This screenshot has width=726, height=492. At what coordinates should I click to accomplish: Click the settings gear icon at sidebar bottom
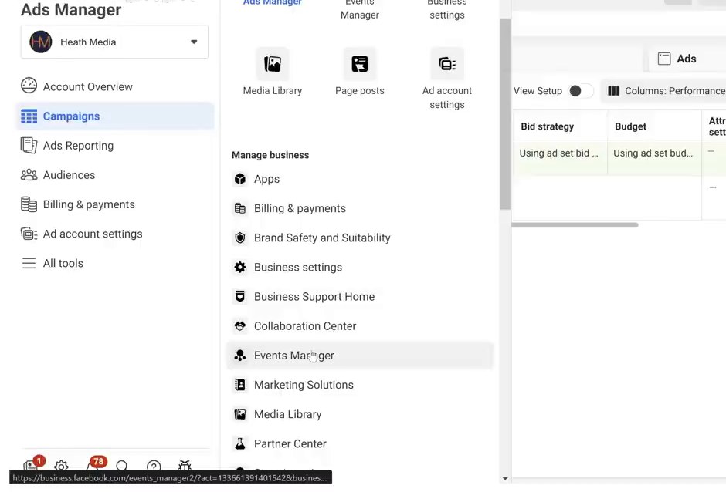coord(61,466)
